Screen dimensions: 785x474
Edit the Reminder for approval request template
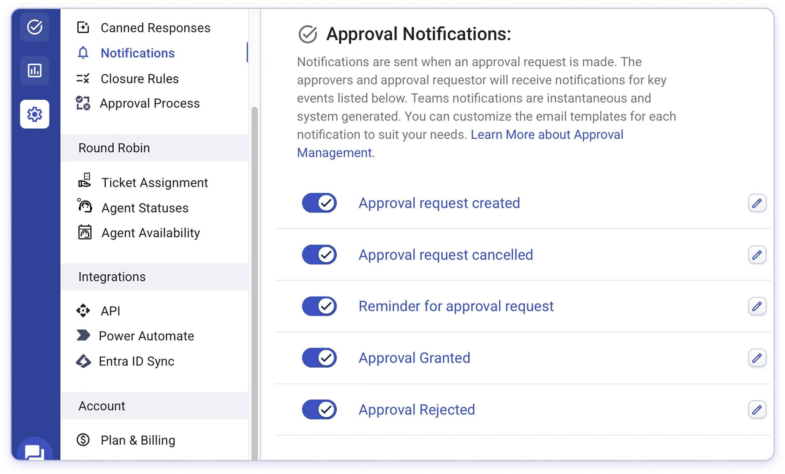click(757, 306)
